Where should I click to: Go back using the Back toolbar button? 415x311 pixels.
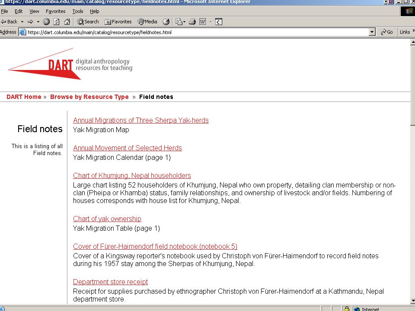click(9, 22)
